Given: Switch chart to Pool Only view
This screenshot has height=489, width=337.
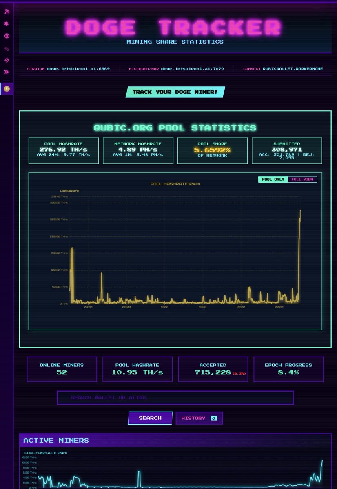Looking at the screenshot, I should (273, 179).
